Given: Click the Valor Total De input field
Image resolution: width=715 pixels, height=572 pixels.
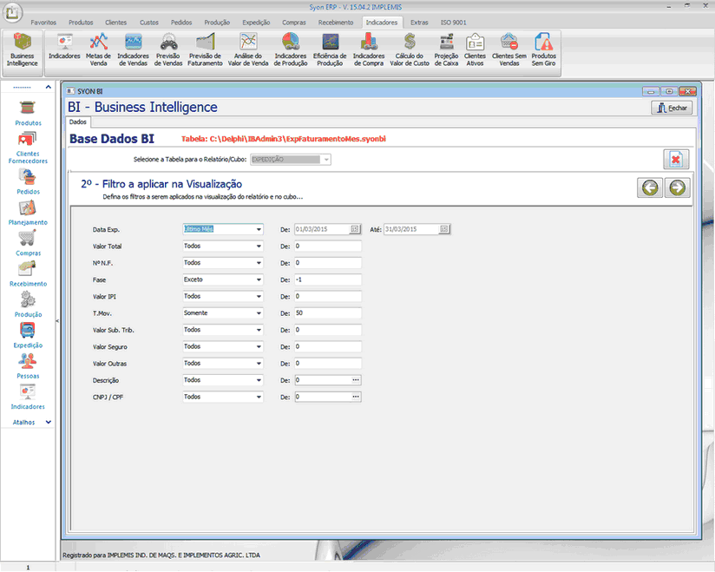Looking at the screenshot, I should [x=327, y=247].
